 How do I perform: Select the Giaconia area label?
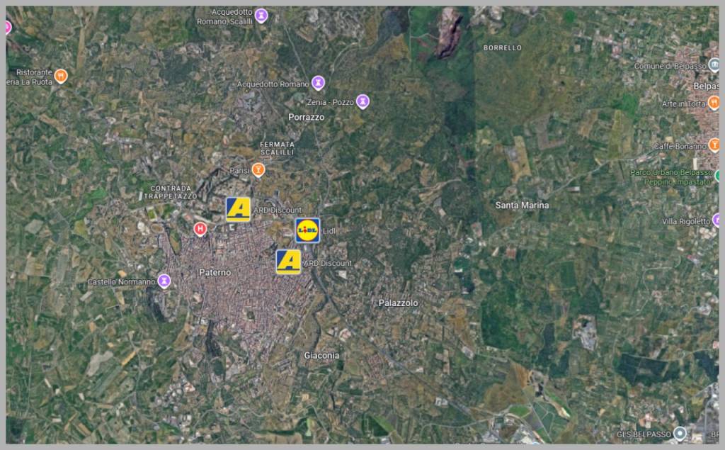point(321,355)
